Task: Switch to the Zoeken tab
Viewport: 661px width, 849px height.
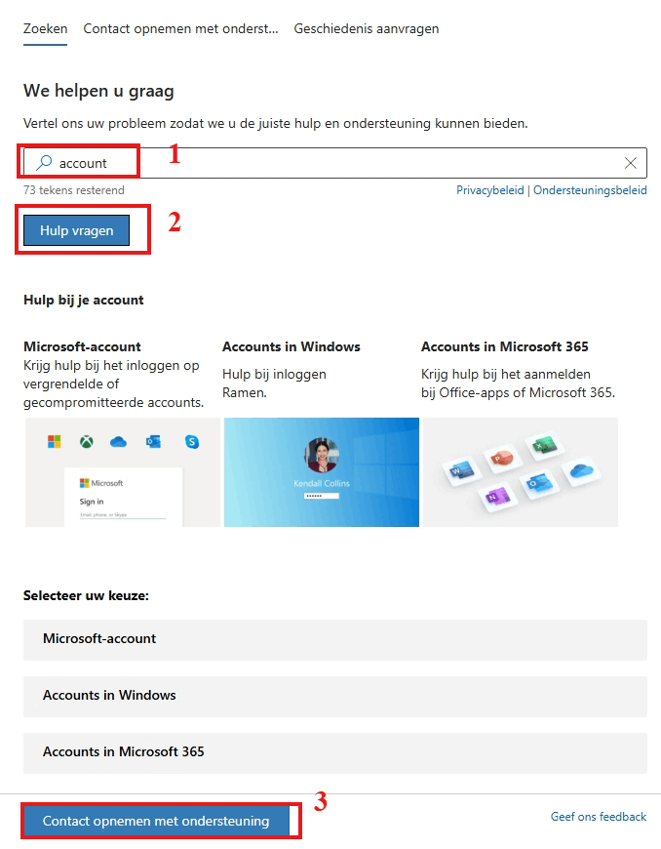Action: tap(46, 28)
